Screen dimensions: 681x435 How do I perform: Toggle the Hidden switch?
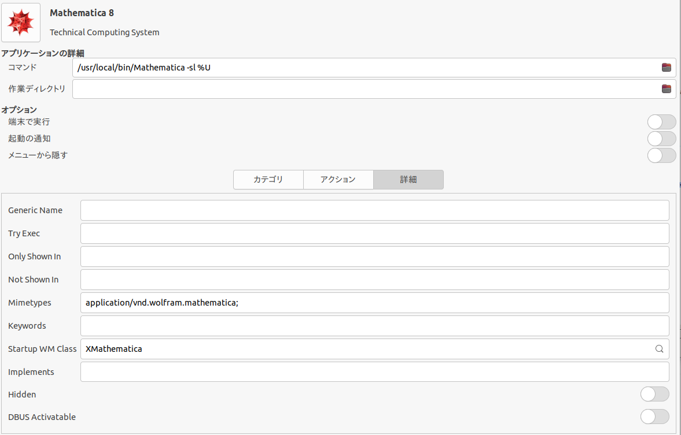tap(654, 394)
